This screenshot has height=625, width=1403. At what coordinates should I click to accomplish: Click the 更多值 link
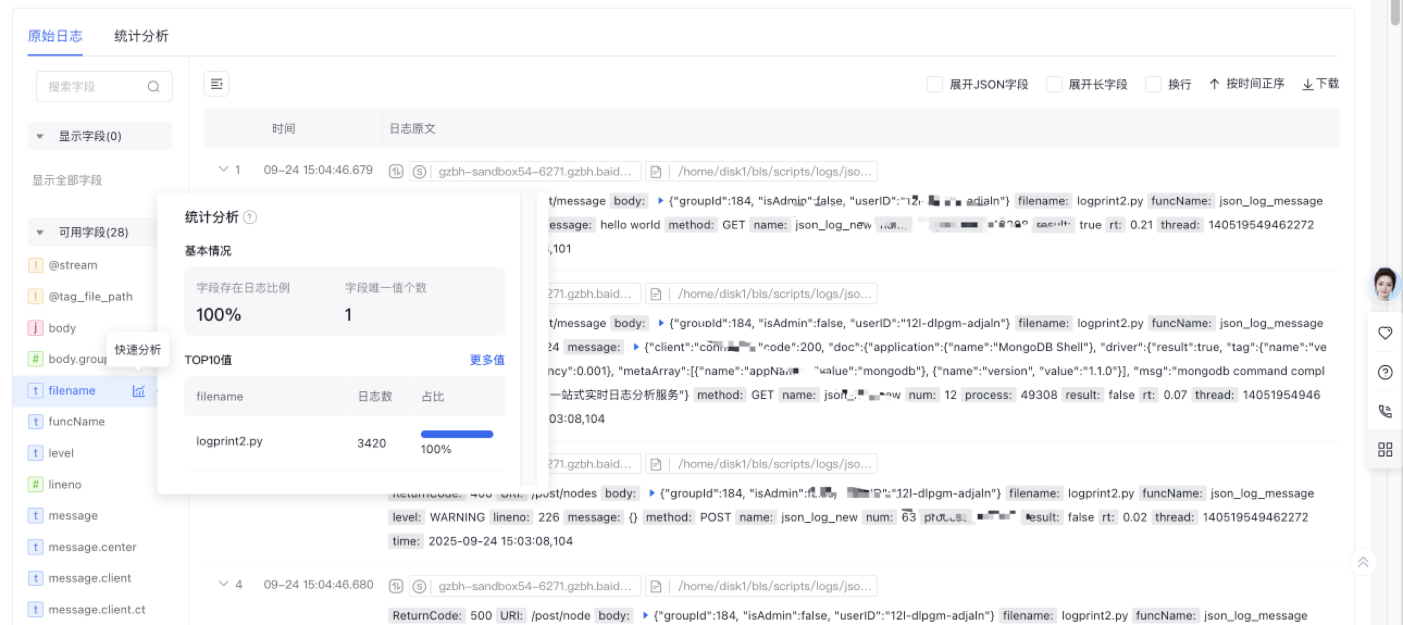(x=486, y=360)
